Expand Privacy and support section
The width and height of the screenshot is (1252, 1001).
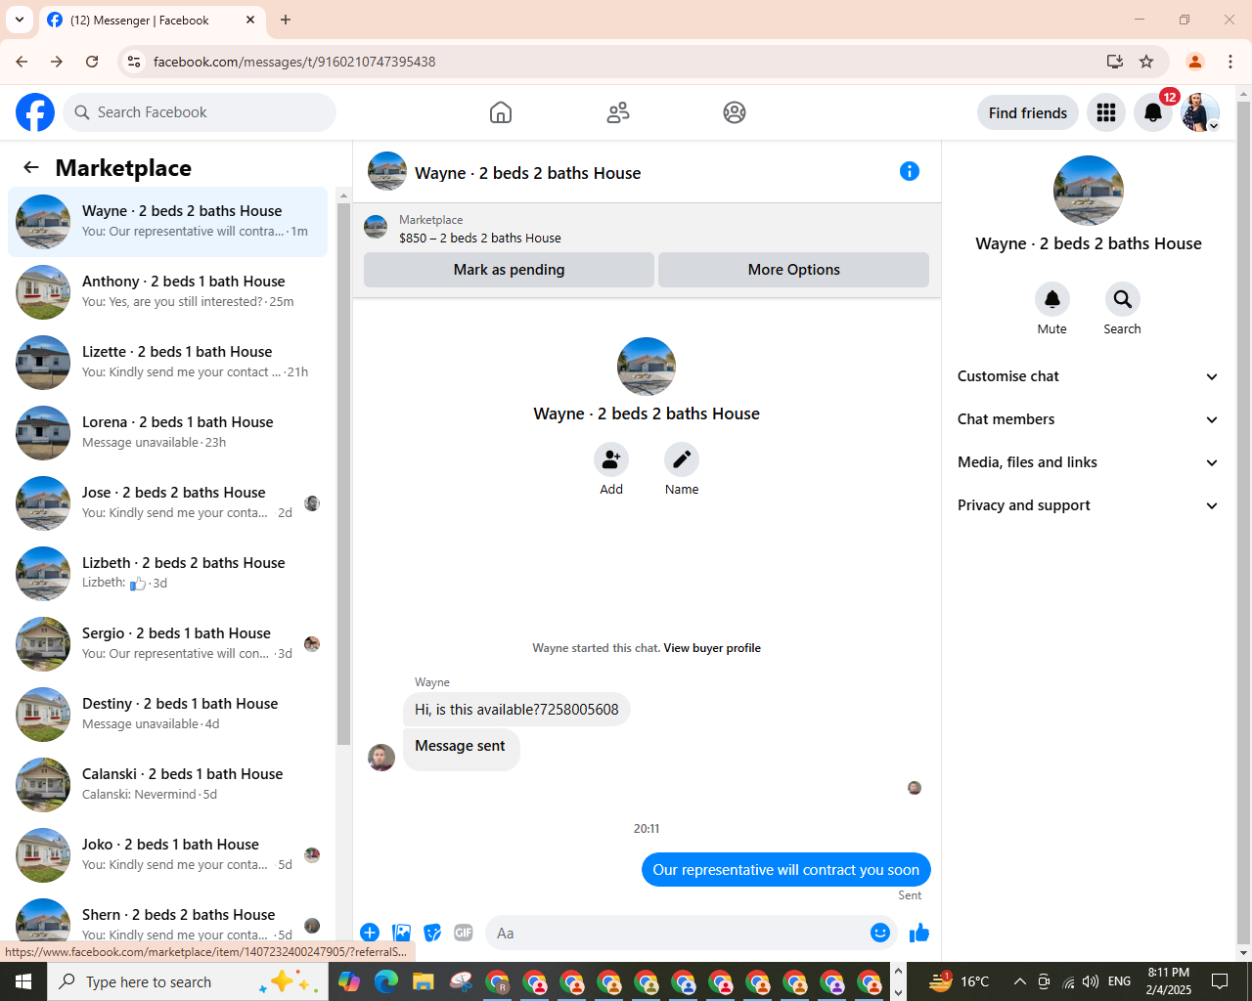(x=1088, y=505)
